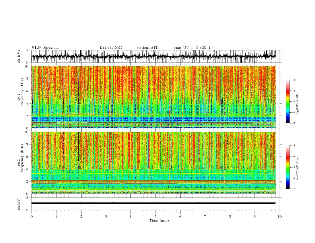This screenshot has height=243, width=315.
Task: Click the ch.2 spectrogram color scale bar
Action: pos(288,167)
